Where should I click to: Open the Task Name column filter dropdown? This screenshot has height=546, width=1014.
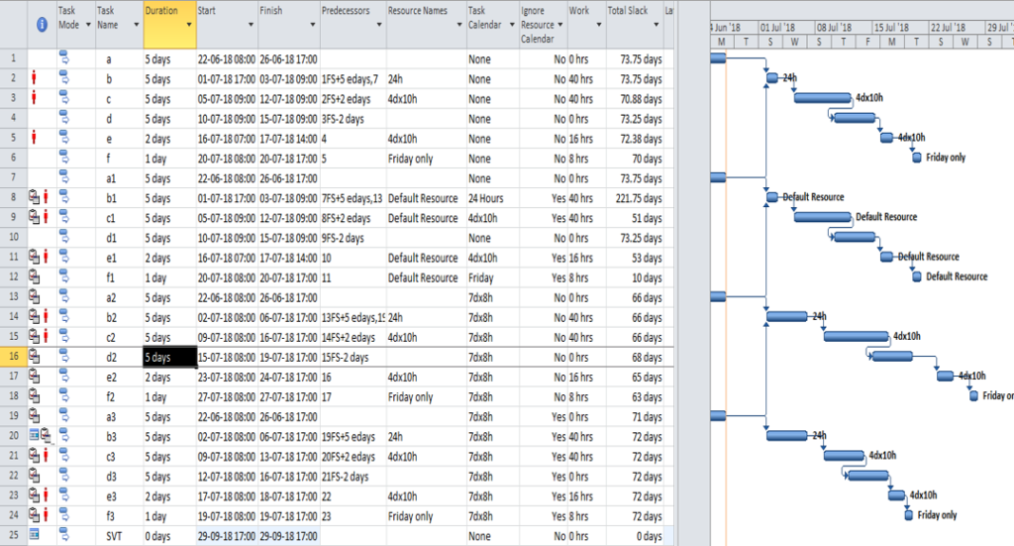tap(136, 25)
